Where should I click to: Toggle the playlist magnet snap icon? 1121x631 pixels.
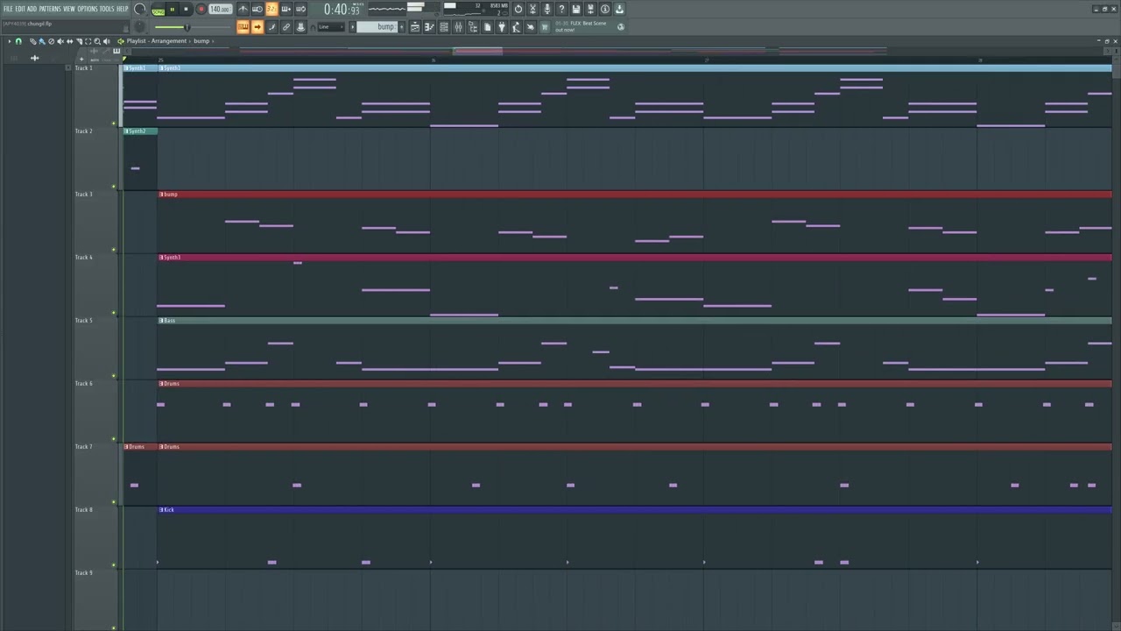click(18, 41)
